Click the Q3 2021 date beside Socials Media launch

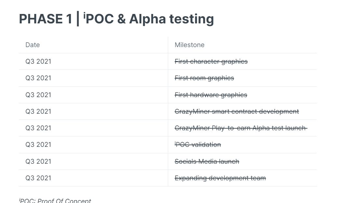(38, 161)
